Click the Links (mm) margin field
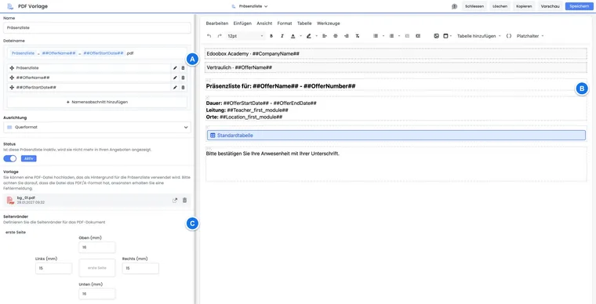The width and height of the screenshot is (596, 304). (53, 268)
